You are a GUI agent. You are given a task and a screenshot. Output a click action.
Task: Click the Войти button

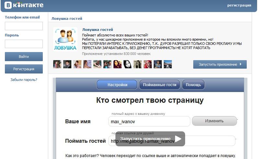tap(24, 57)
